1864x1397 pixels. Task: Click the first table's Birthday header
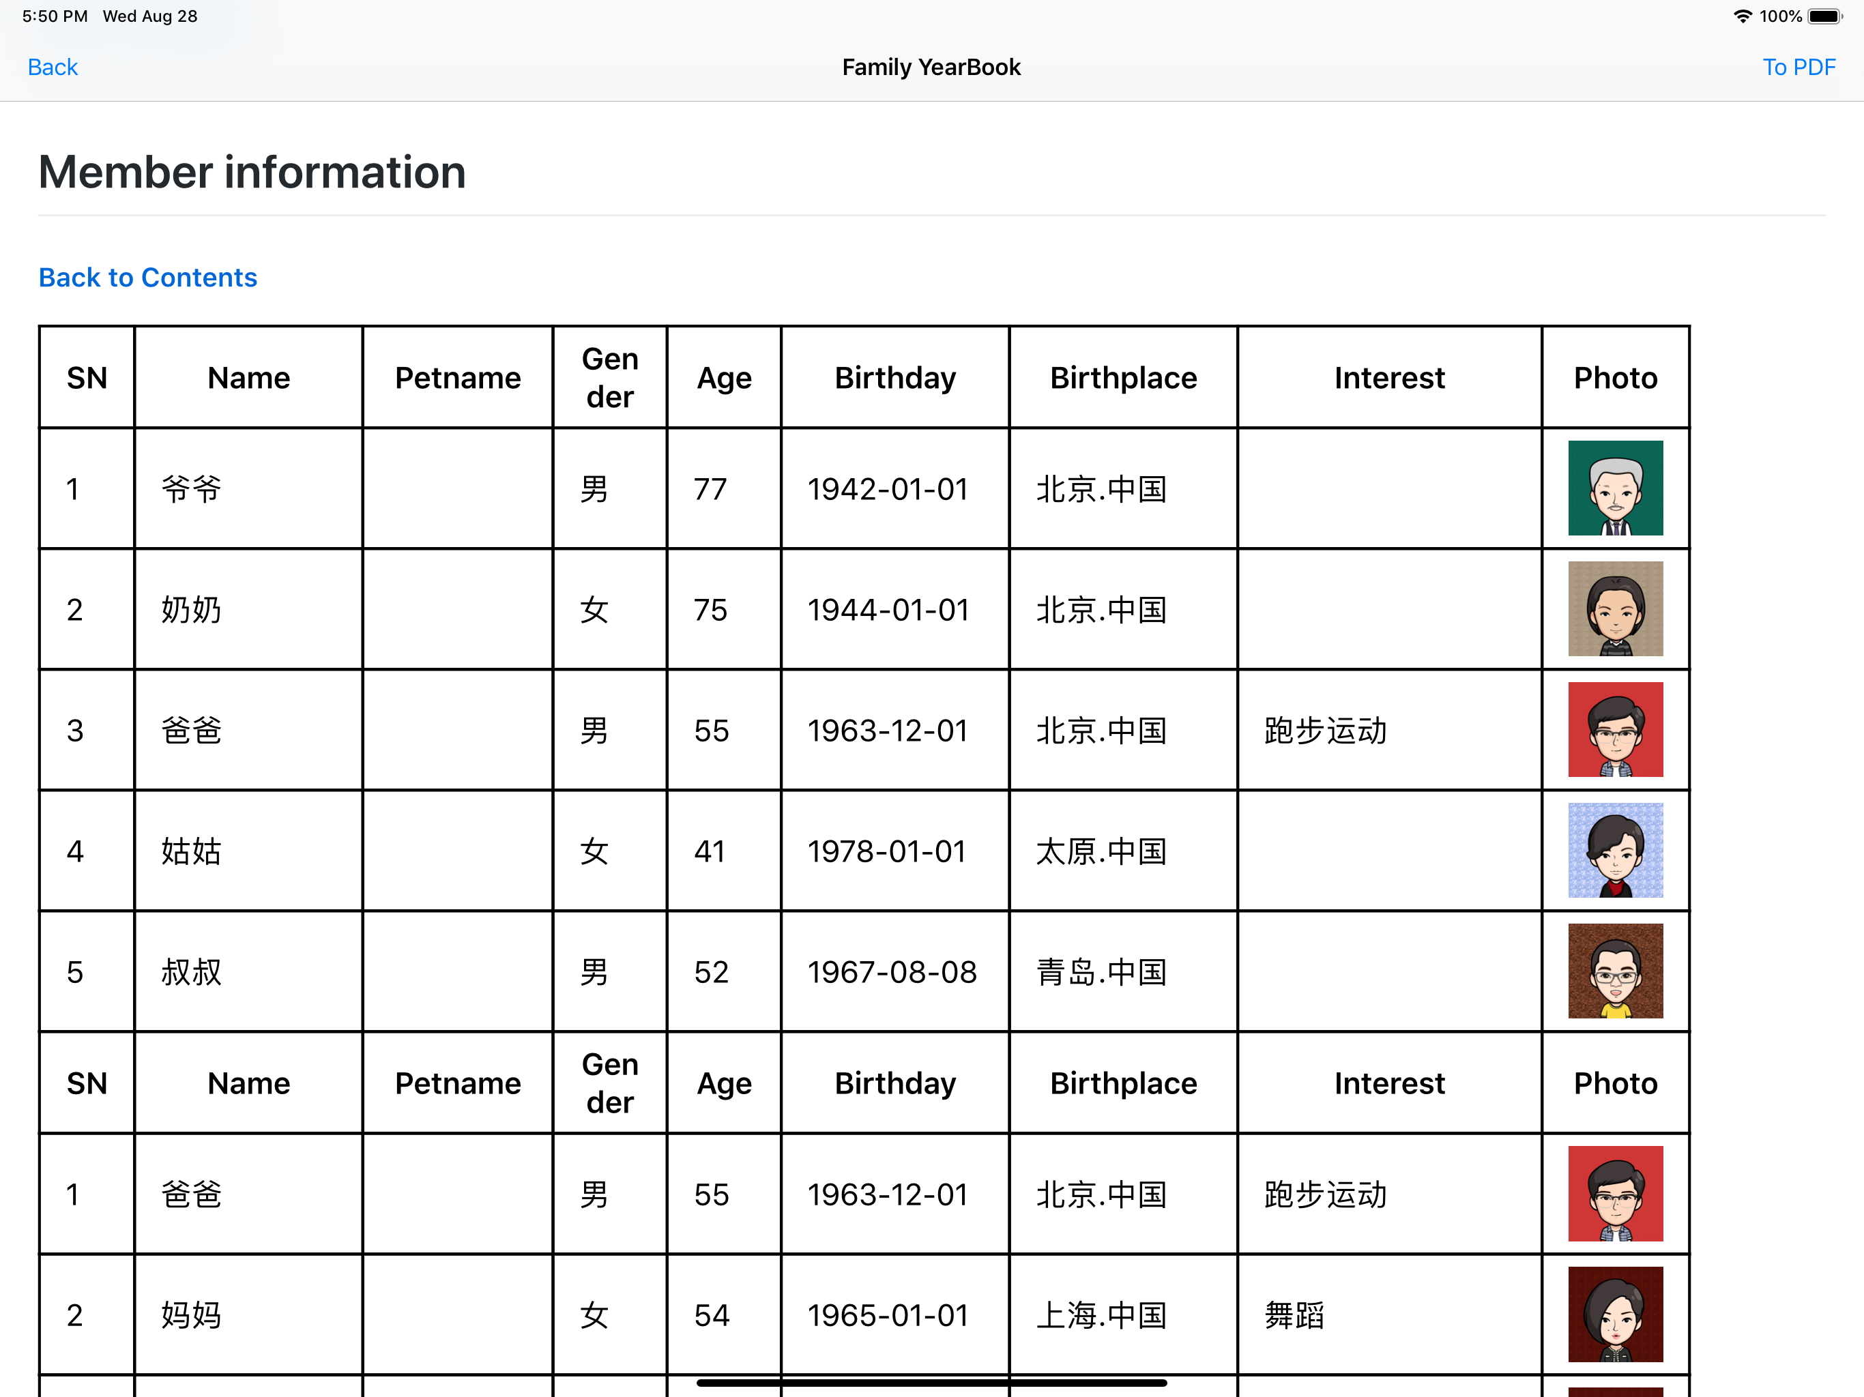coord(895,377)
